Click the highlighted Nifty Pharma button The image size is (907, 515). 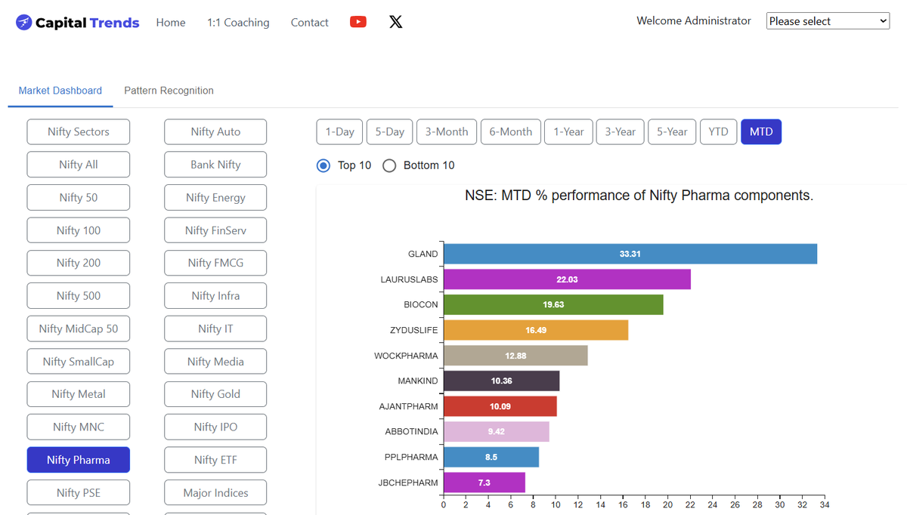(79, 460)
